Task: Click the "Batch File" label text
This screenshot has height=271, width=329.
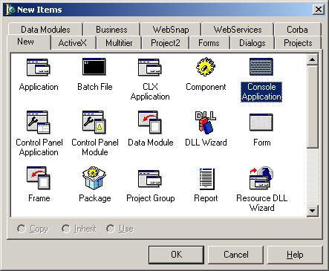Action: click(x=95, y=87)
